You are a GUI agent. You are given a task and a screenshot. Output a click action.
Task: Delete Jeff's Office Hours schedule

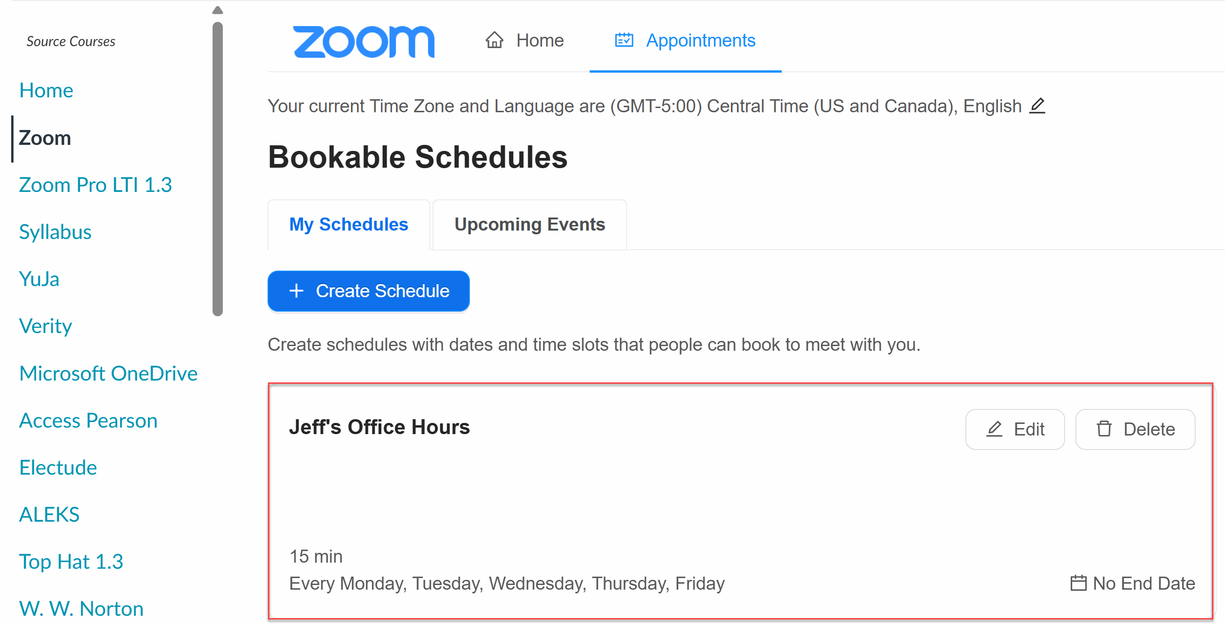click(1136, 429)
